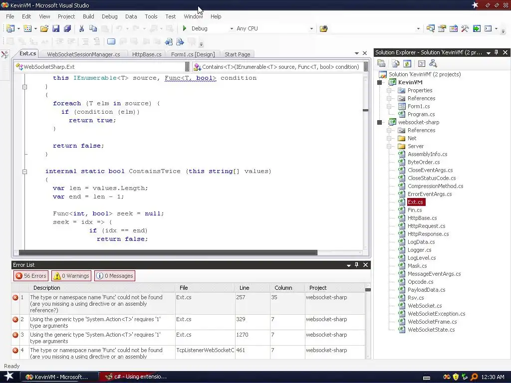Switch to KevinVM taskbar window button

tap(59, 377)
